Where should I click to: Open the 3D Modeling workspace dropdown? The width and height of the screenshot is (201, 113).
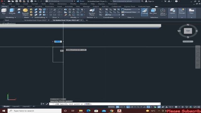[60, 1]
